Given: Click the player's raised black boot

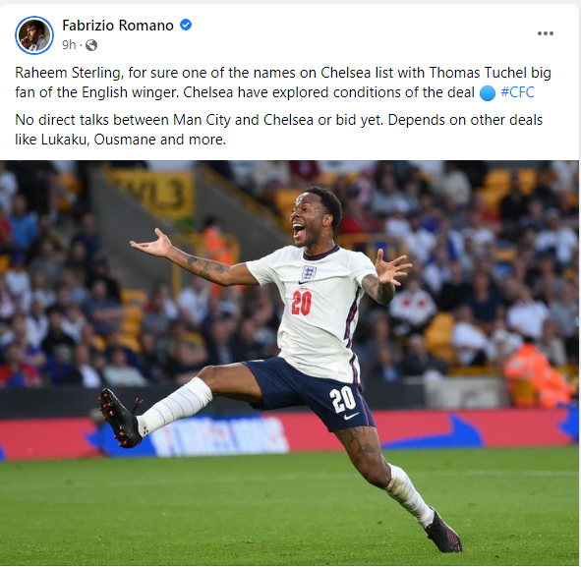Looking at the screenshot, I should click(120, 418).
